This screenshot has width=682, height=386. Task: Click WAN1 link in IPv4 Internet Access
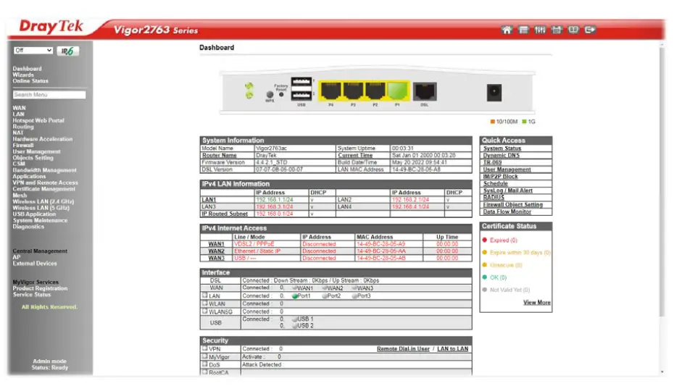click(x=216, y=244)
